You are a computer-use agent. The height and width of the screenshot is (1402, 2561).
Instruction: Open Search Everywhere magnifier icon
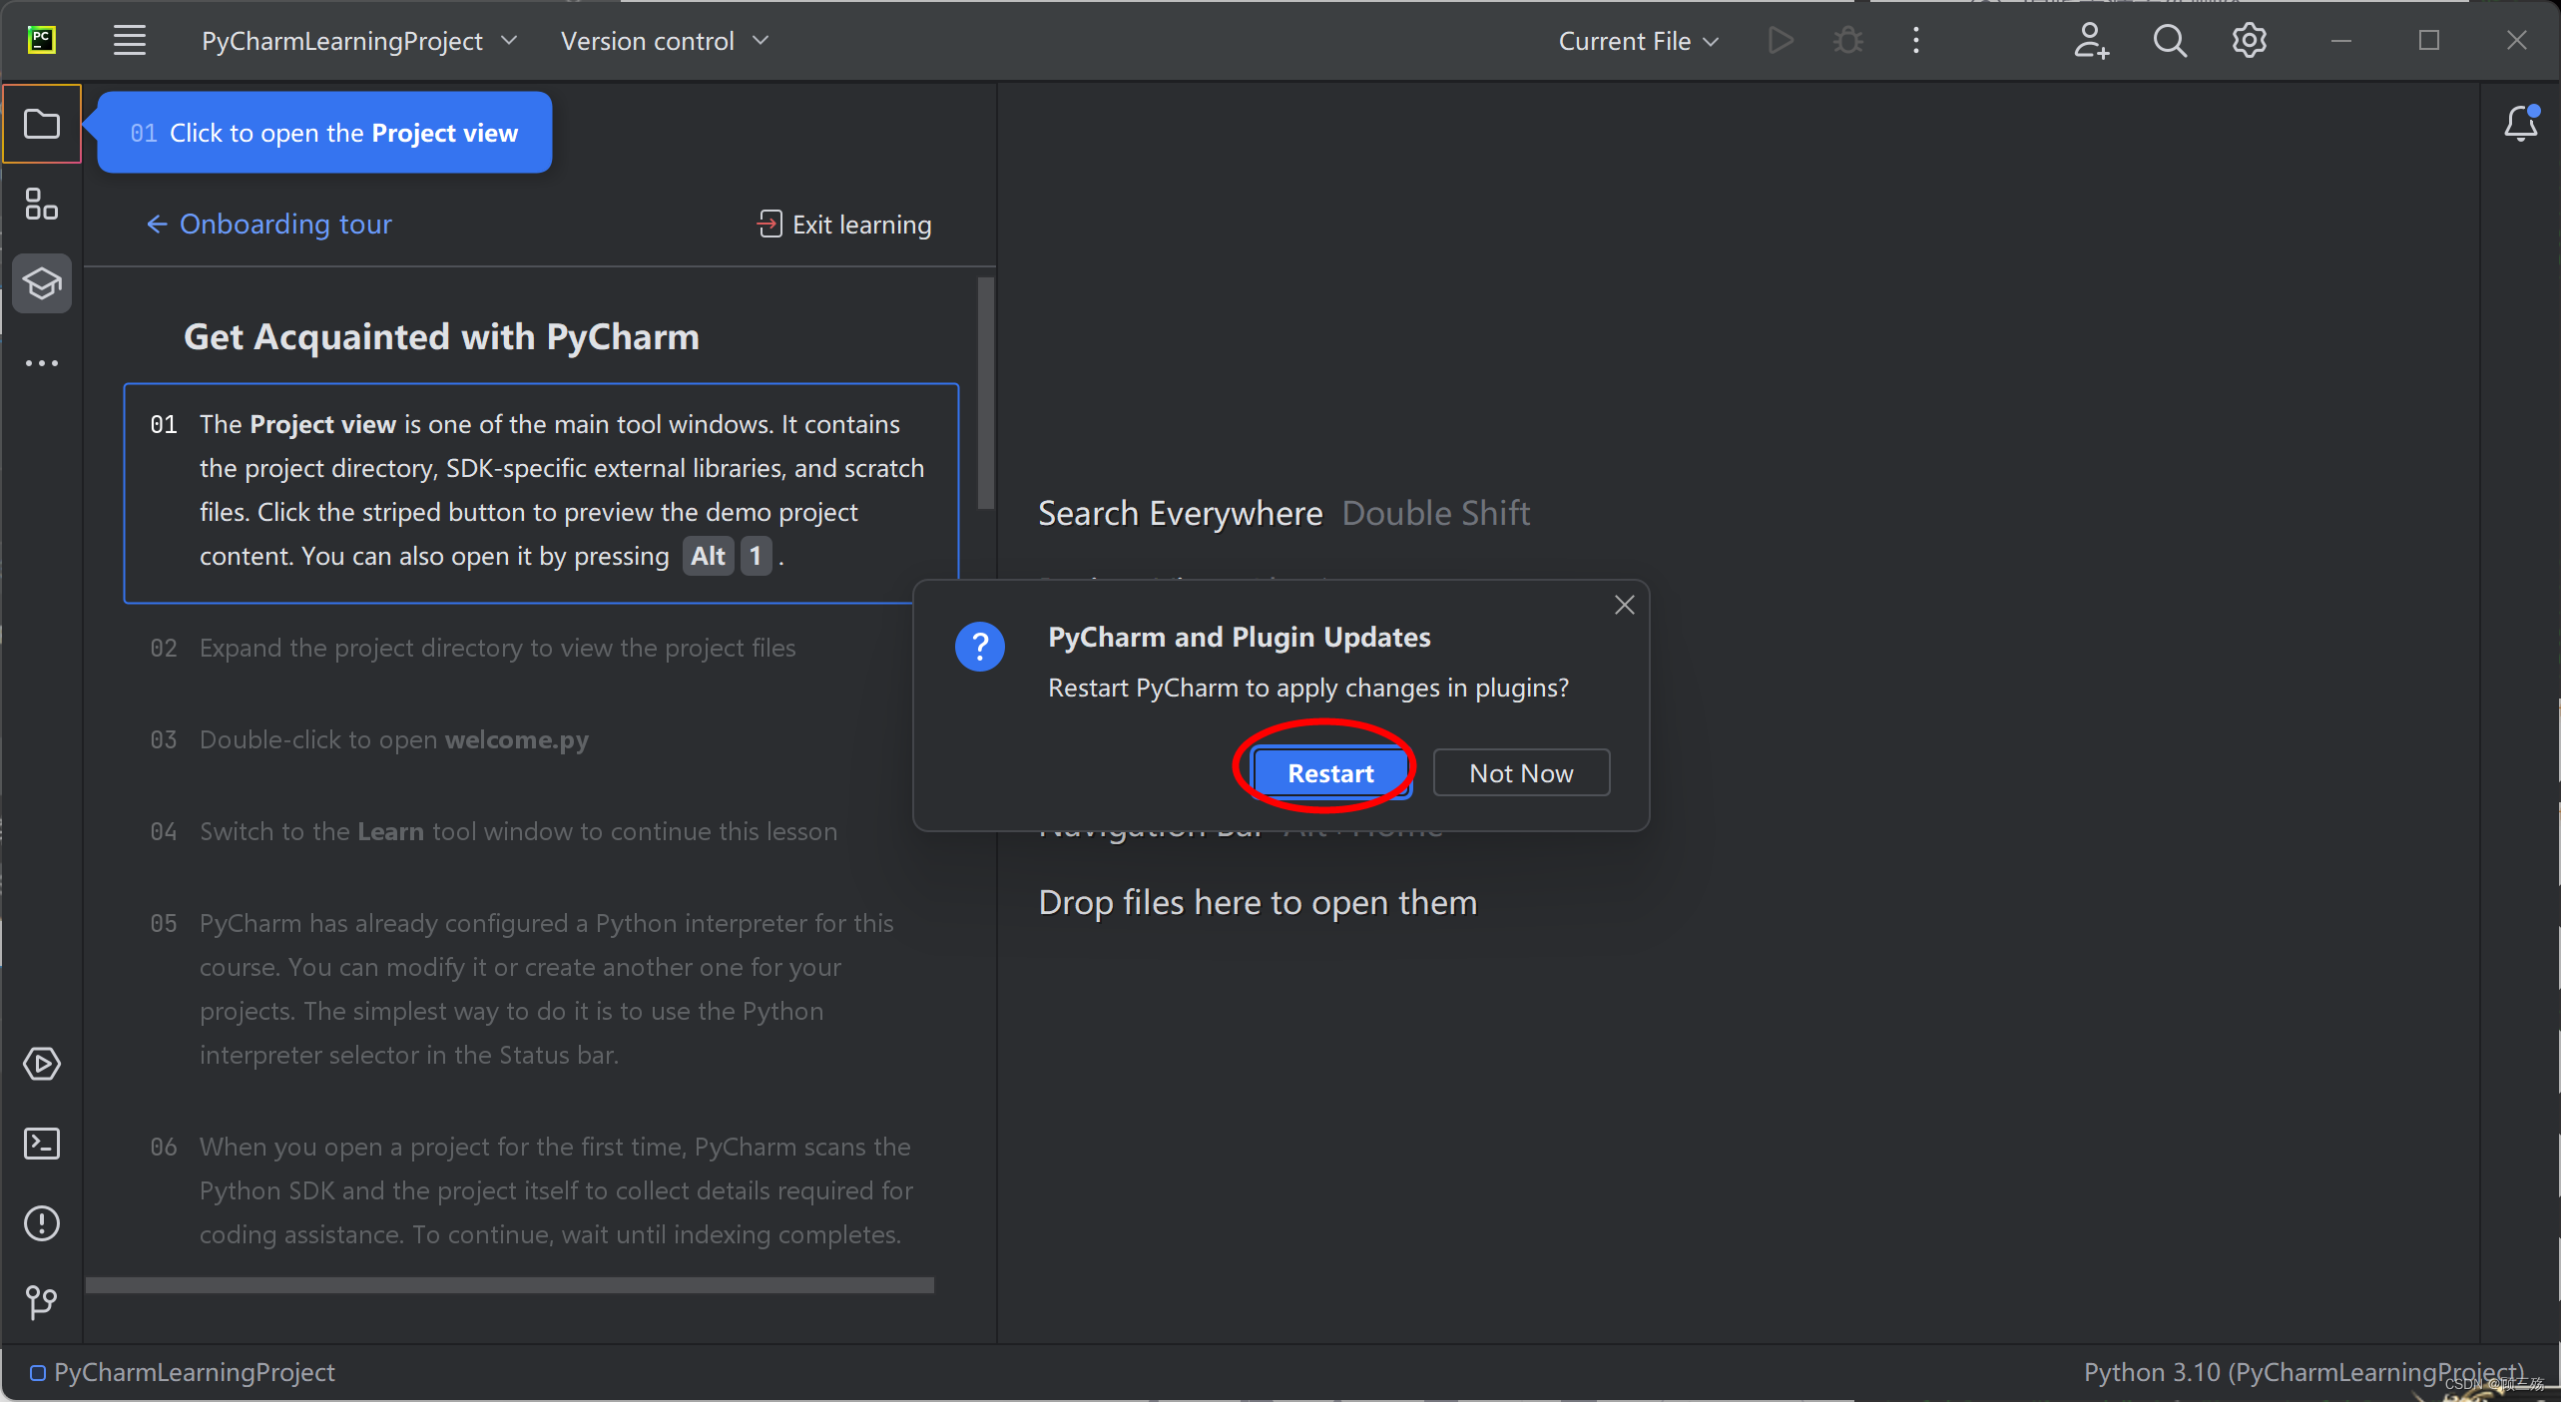click(x=2170, y=41)
